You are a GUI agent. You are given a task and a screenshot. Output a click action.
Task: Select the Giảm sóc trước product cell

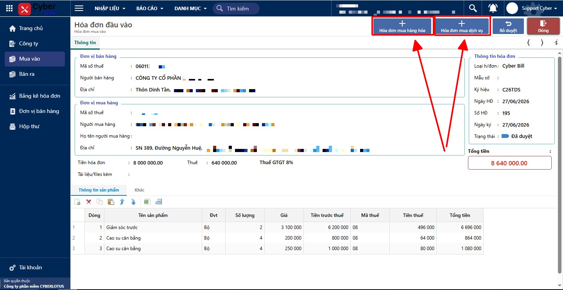(x=153, y=227)
